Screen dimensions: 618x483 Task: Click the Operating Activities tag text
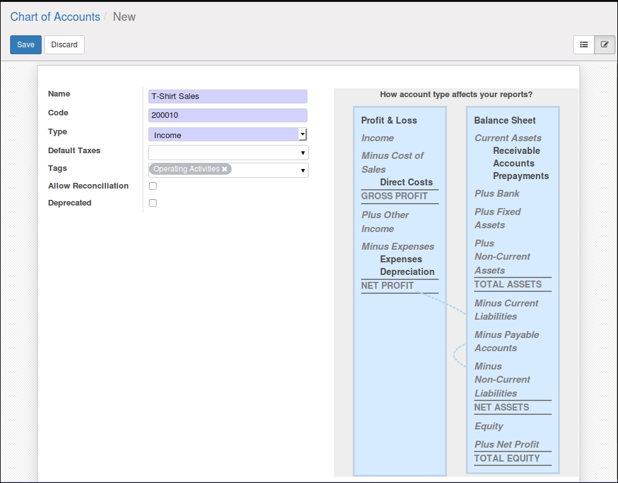(x=186, y=169)
